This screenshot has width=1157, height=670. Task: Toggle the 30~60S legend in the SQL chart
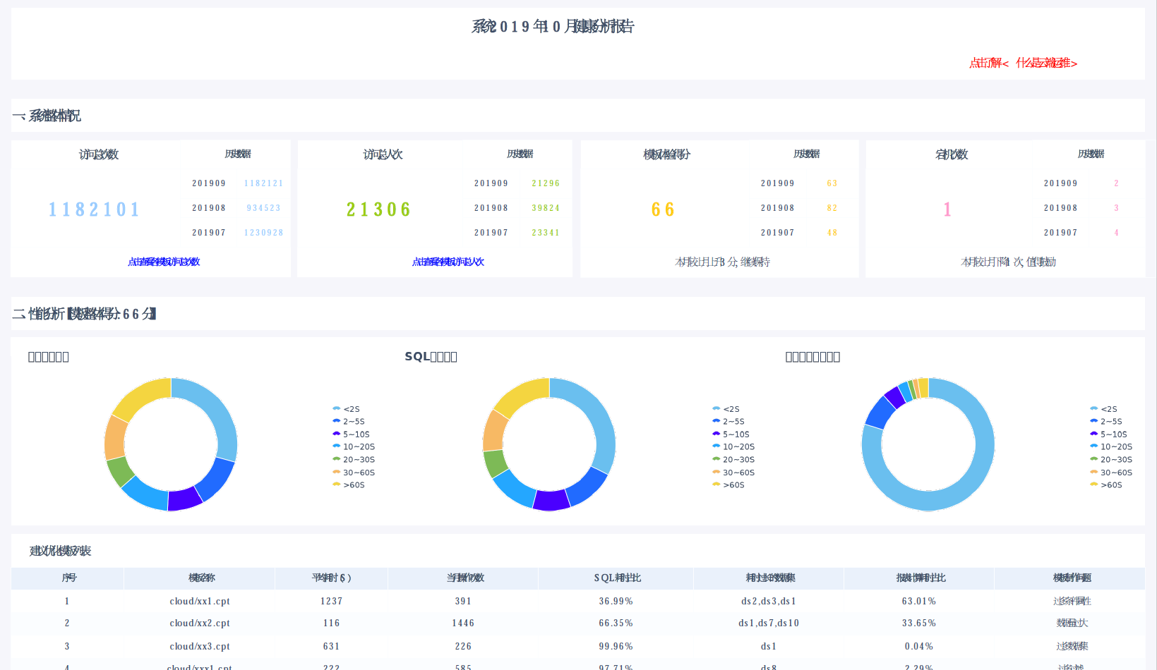tap(733, 473)
